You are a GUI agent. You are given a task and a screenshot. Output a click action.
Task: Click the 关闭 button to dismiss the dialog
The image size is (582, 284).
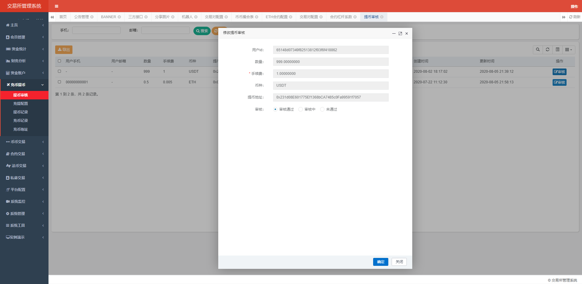coord(399,262)
